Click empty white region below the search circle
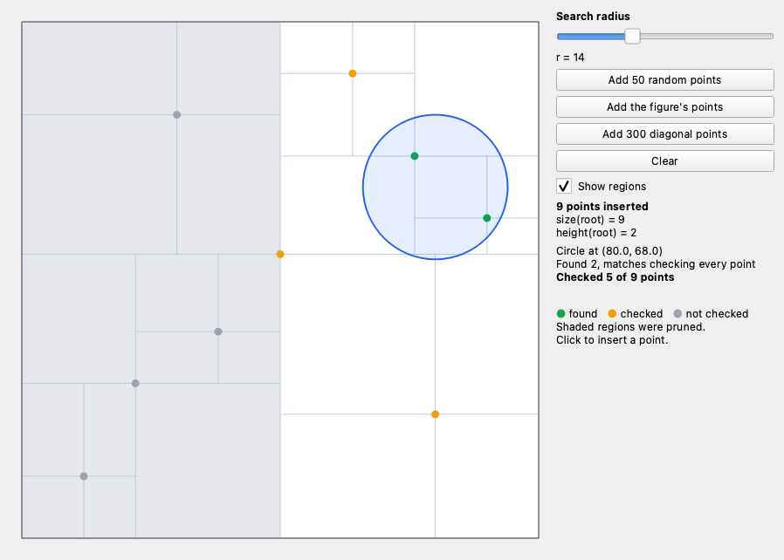The width and height of the screenshot is (784, 560). [x=357, y=334]
